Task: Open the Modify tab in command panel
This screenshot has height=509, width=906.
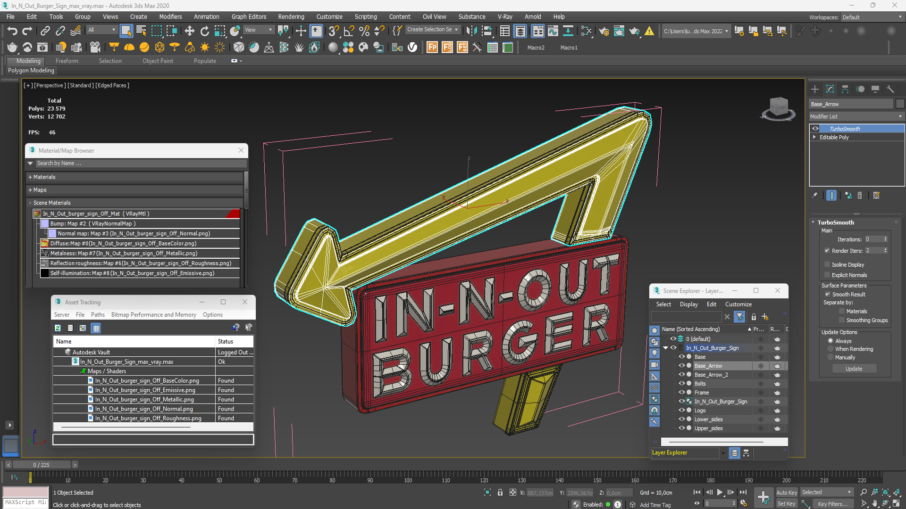Action: tap(830, 89)
